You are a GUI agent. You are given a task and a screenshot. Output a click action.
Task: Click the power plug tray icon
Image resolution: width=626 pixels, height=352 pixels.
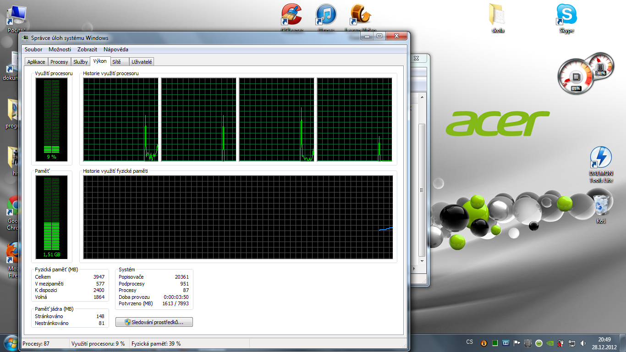[561, 343]
